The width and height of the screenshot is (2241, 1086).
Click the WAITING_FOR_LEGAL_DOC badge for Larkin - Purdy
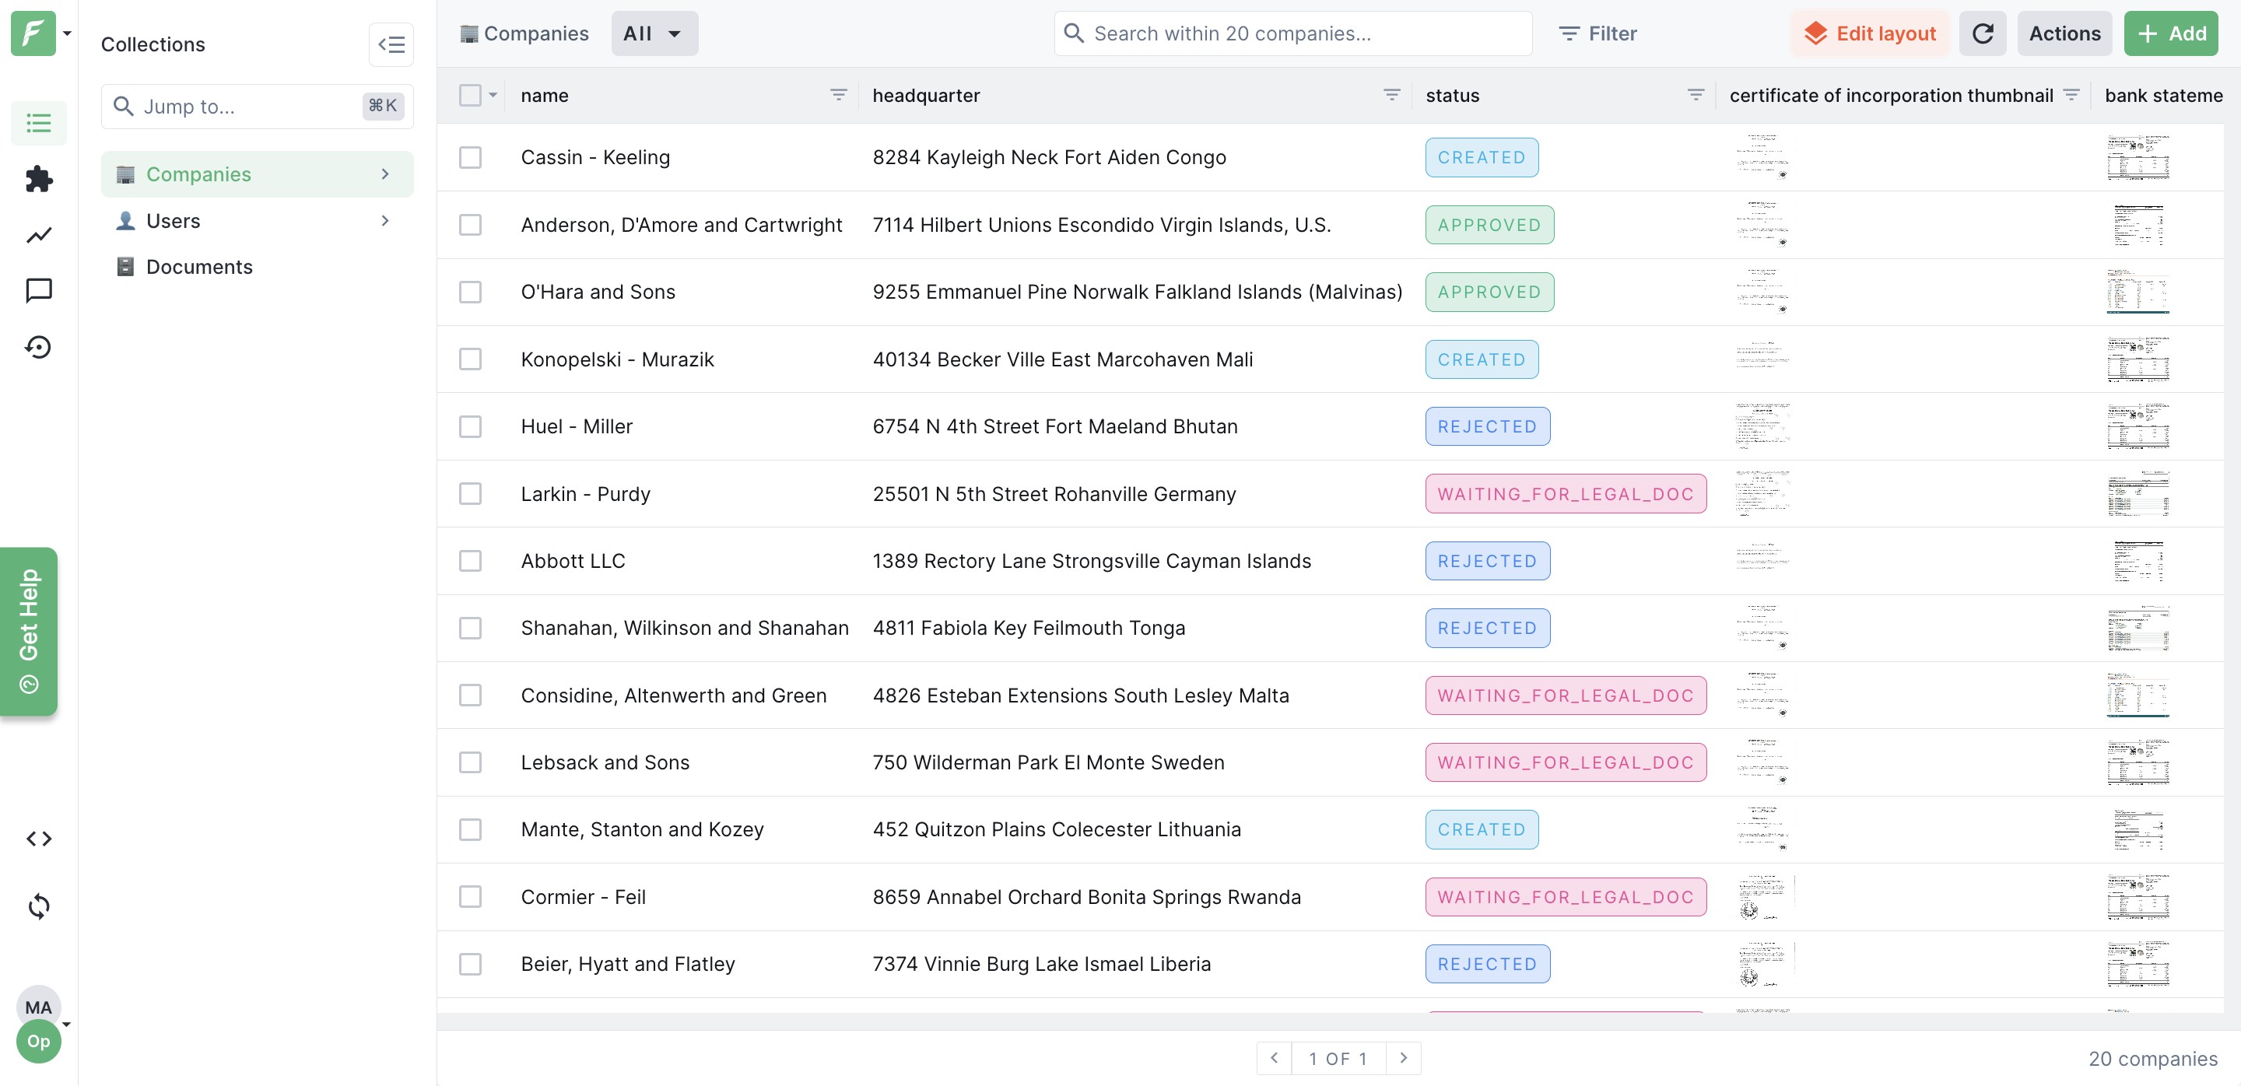[x=1564, y=494]
